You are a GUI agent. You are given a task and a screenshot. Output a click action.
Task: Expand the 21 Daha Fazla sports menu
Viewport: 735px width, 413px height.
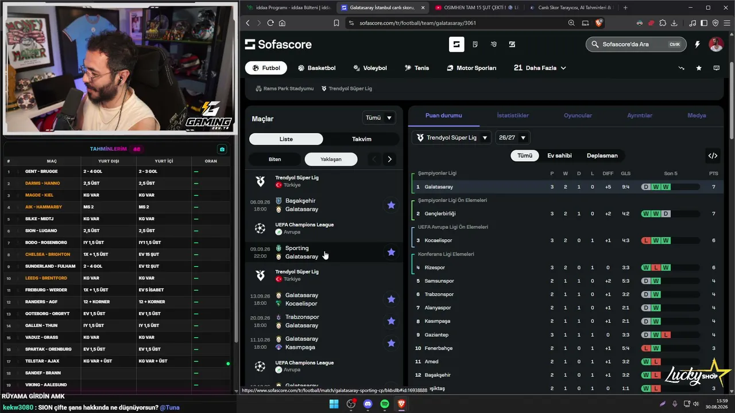pyautogui.click(x=540, y=68)
